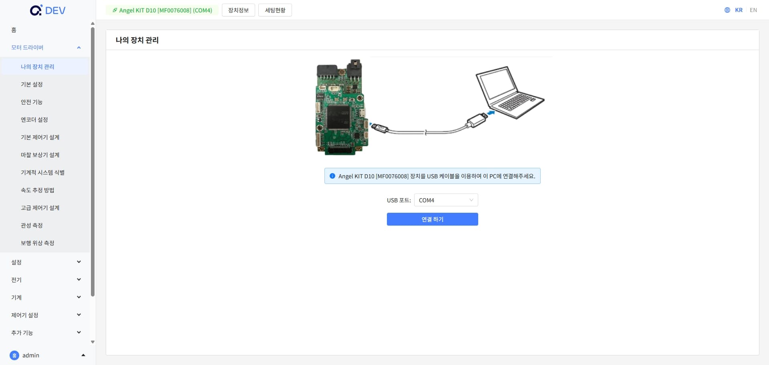Expand the 설정 sidebar section
The height and width of the screenshot is (365, 769).
tap(79, 262)
